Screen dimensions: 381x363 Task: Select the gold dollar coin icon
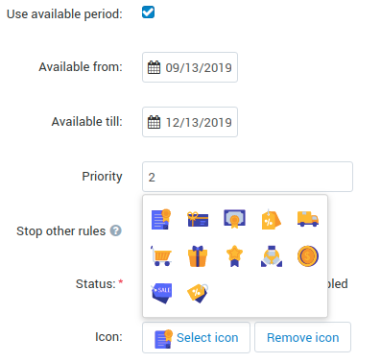[308, 256]
